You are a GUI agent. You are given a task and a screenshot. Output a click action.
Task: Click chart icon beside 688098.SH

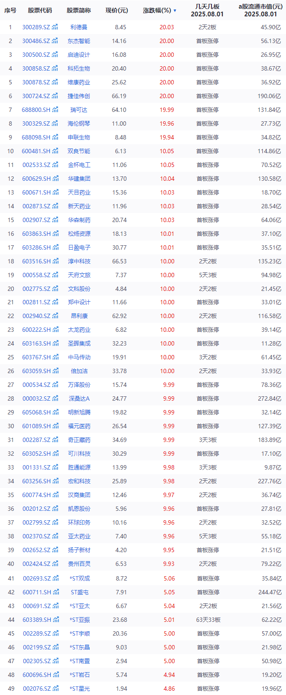[x=55, y=137]
